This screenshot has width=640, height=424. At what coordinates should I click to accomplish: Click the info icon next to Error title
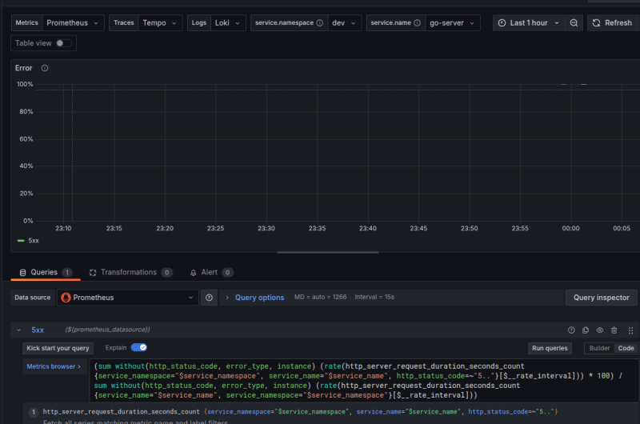pos(45,69)
